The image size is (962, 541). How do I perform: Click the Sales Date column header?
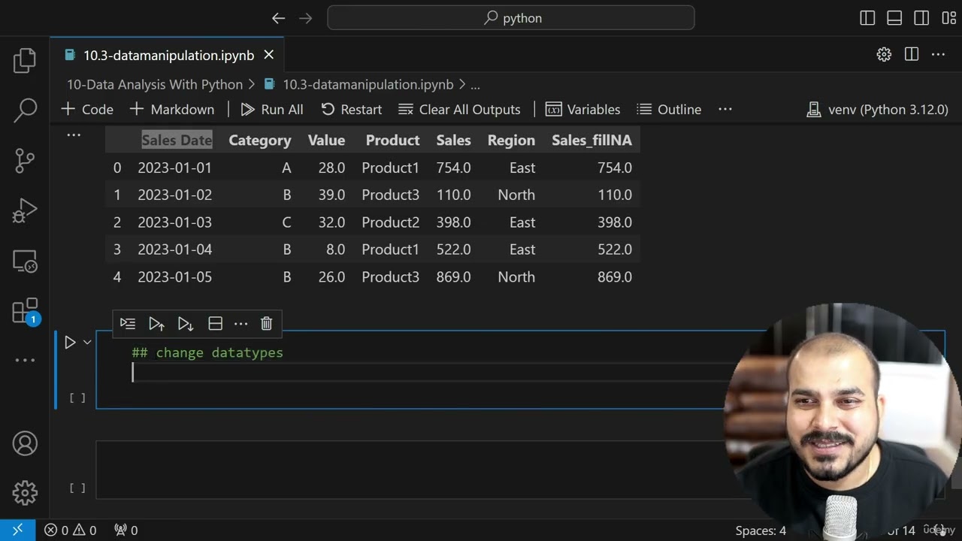coord(177,141)
